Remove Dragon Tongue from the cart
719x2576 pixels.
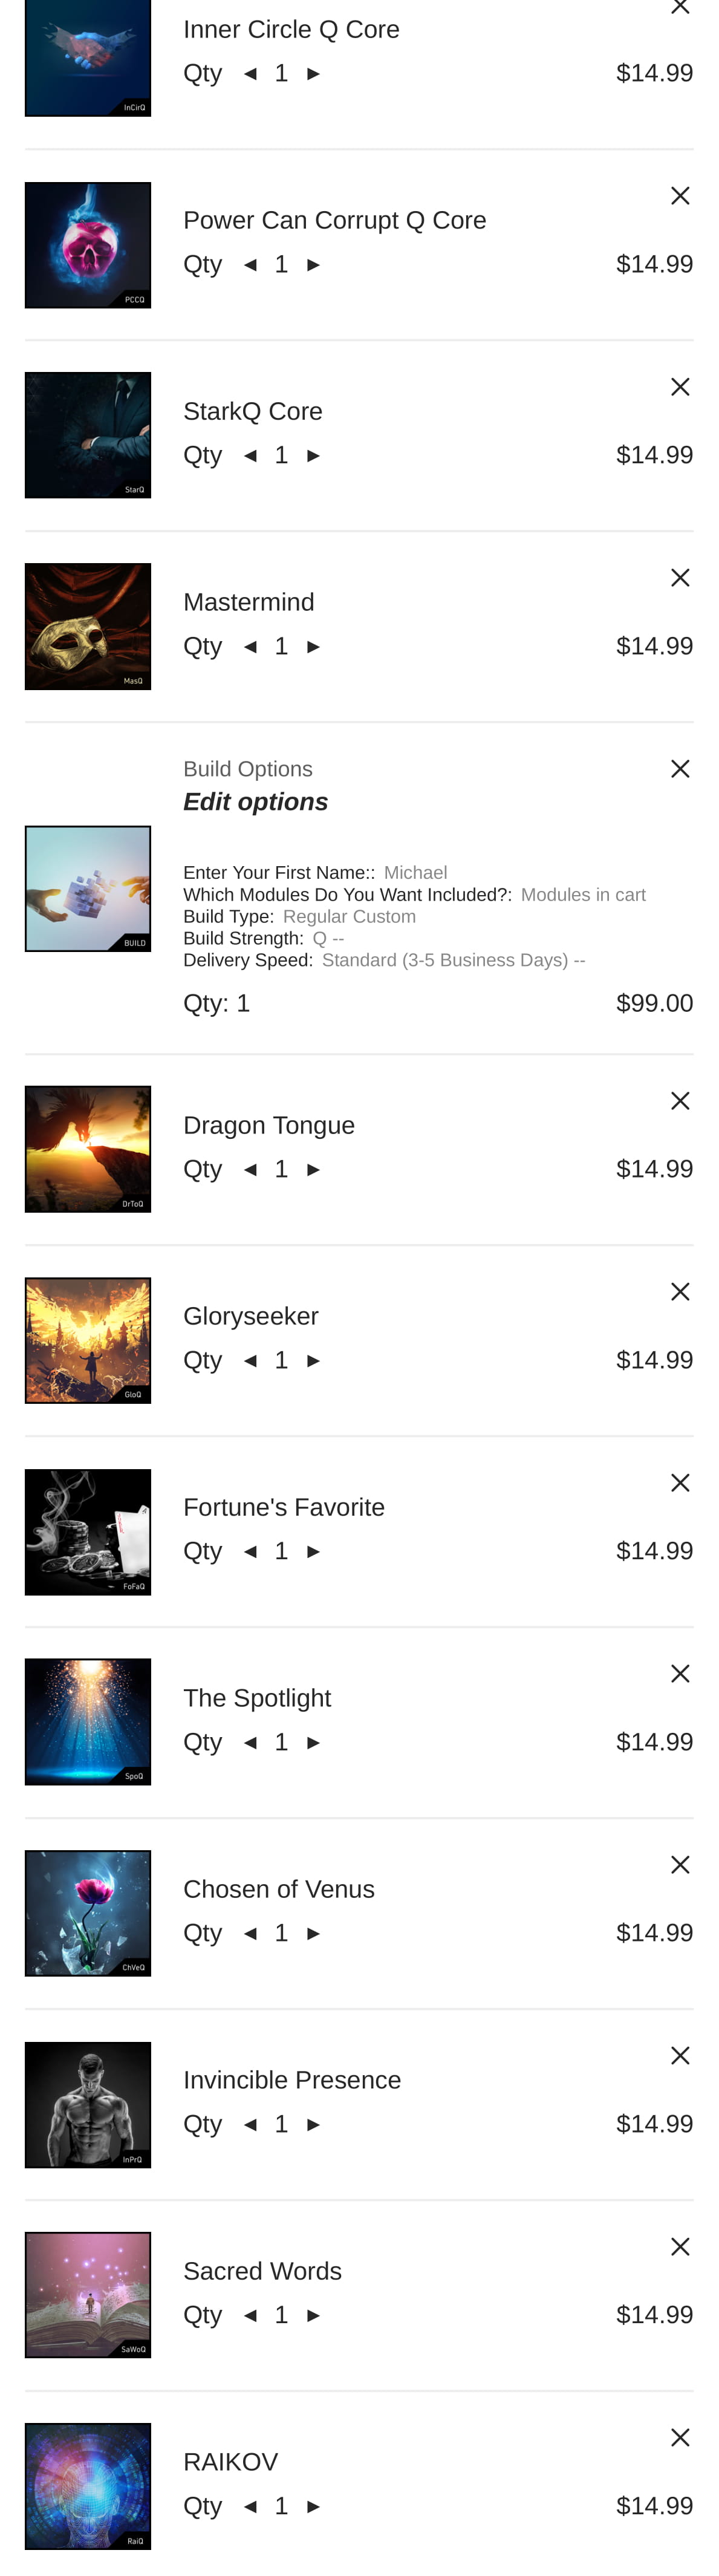pos(680,1101)
